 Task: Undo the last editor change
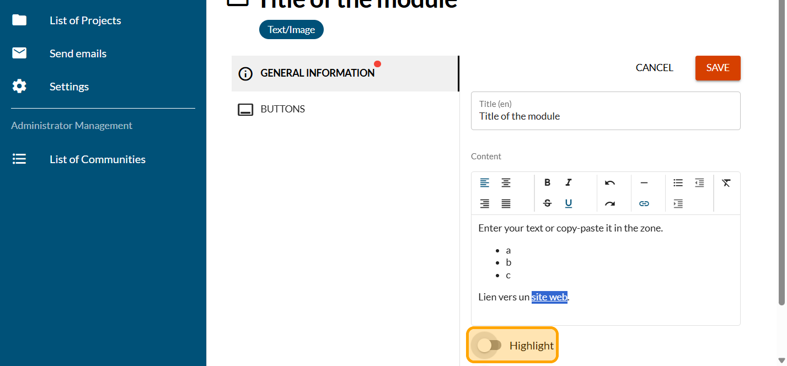(609, 183)
